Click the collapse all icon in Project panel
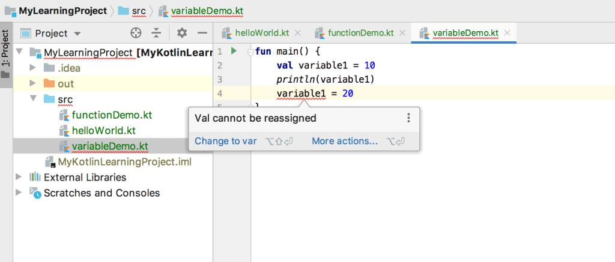The image size is (615, 262). 156,34
